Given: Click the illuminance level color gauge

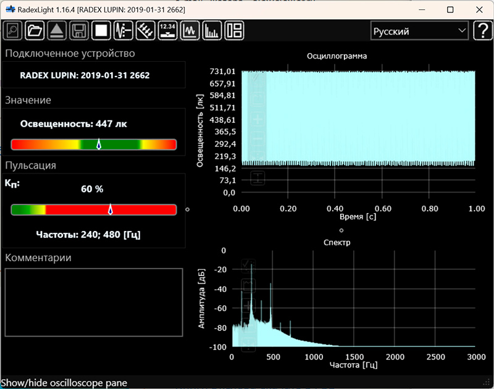Looking at the screenshot, I should click(x=94, y=144).
